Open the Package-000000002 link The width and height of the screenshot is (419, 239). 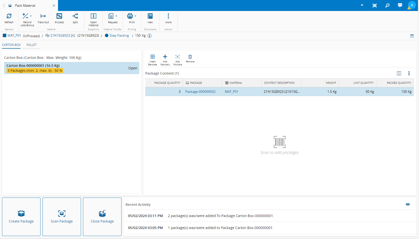tap(200, 92)
